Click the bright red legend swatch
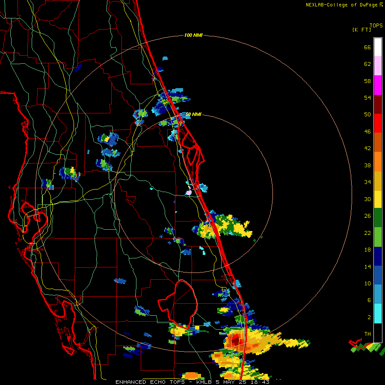The height and width of the screenshot is (385, 385). click(x=378, y=123)
